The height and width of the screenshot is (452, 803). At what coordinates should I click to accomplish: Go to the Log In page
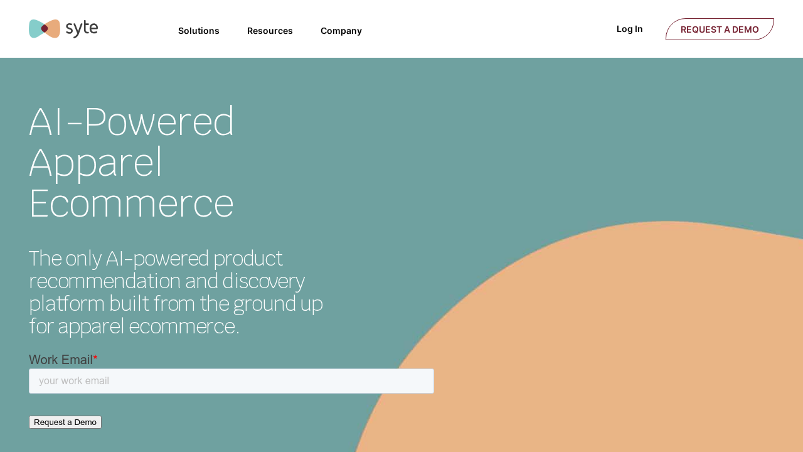coord(629,29)
